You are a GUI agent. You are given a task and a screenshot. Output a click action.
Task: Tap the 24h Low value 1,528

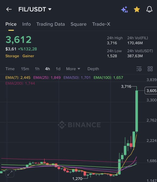(x=112, y=56)
